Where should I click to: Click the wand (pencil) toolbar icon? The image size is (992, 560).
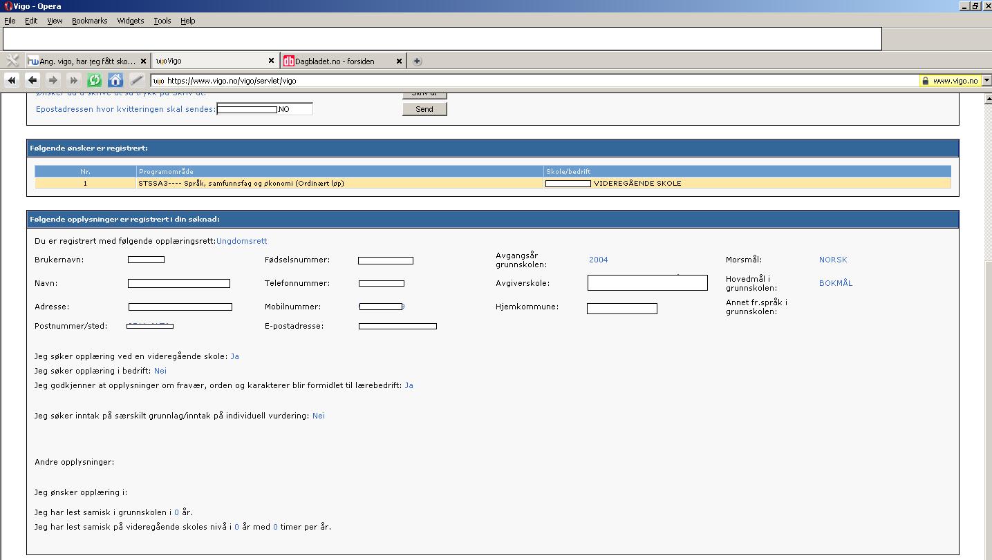click(136, 80)
